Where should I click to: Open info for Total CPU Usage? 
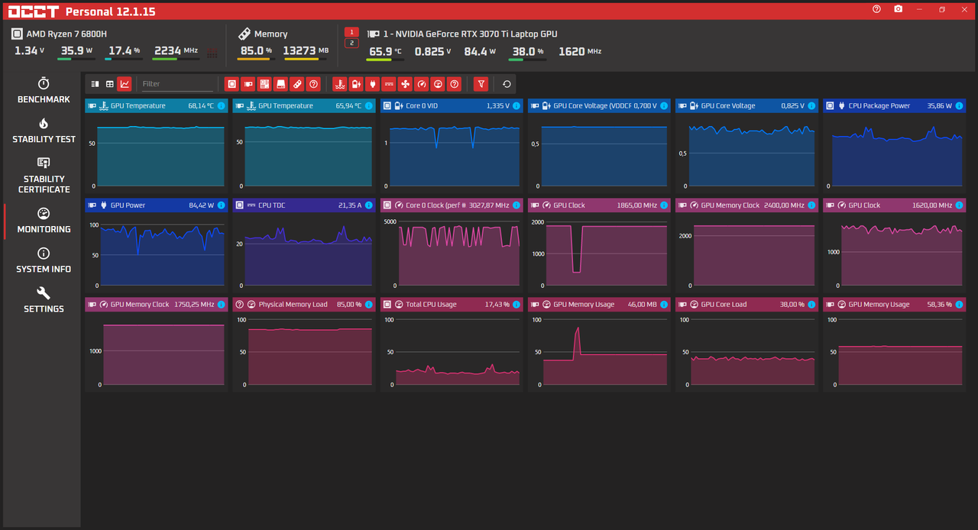pos(517,305)
